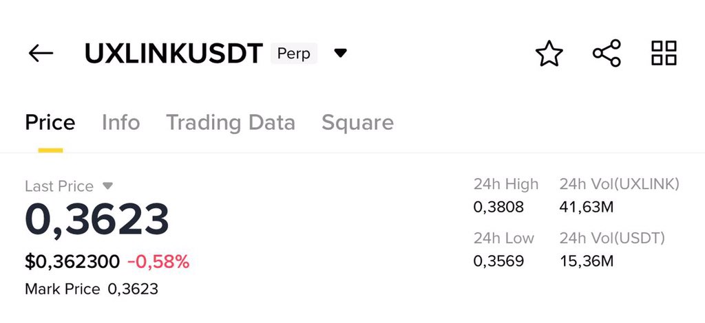Open the Trading Data tab
Screen dimensions: 705x323
231,122
